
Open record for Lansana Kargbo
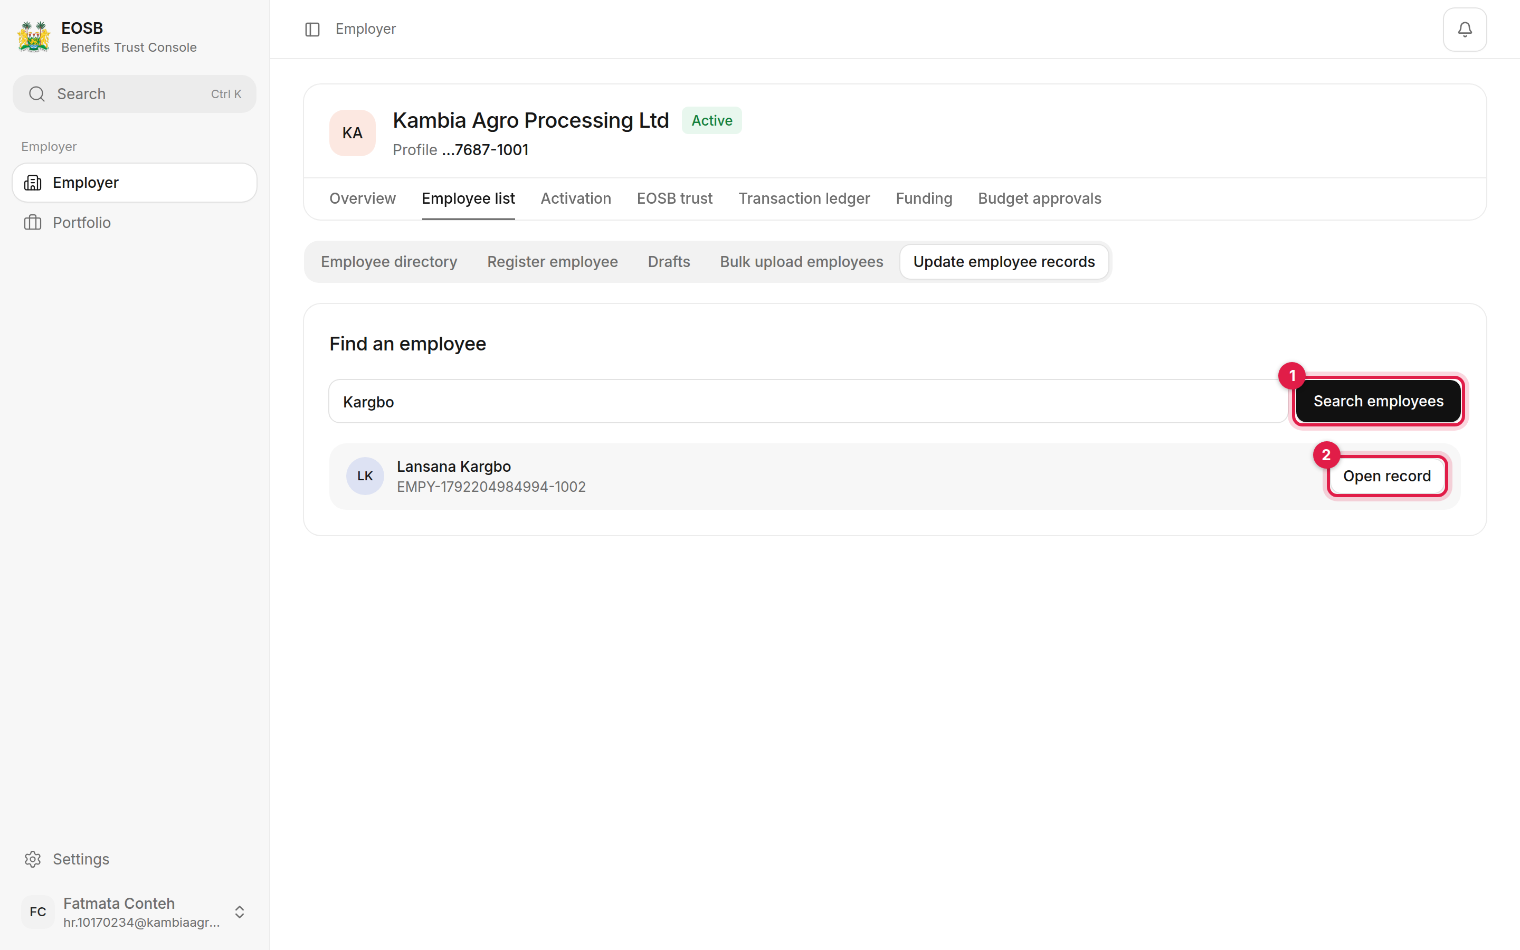(1387, 476)
